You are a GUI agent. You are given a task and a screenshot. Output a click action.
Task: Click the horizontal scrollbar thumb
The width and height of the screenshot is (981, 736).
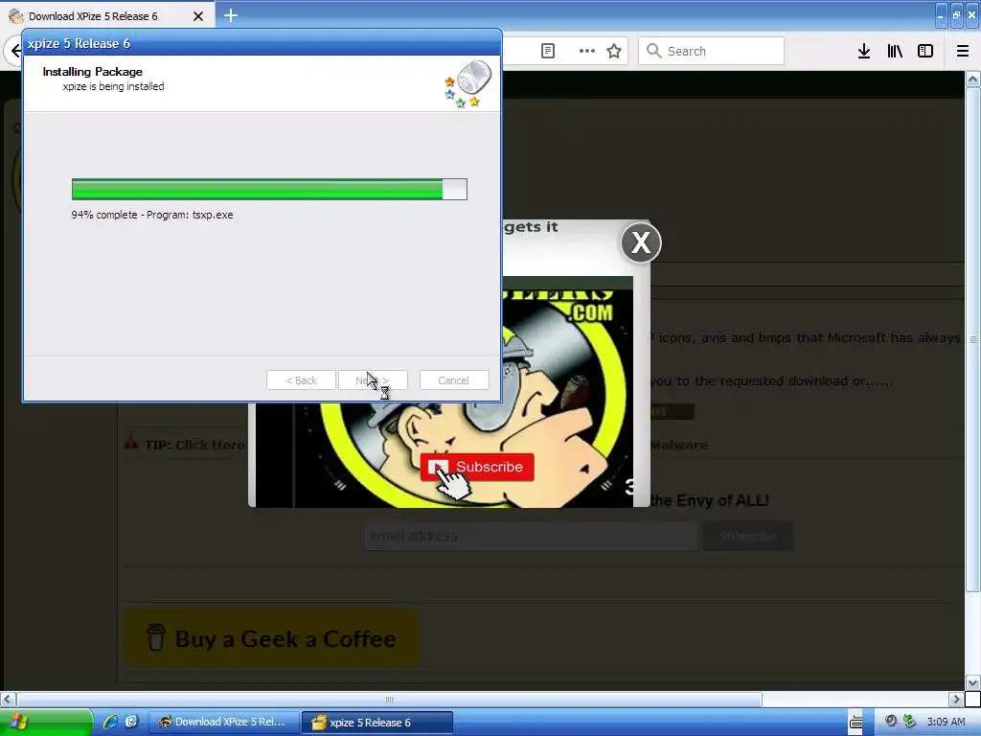click(389, 699)
